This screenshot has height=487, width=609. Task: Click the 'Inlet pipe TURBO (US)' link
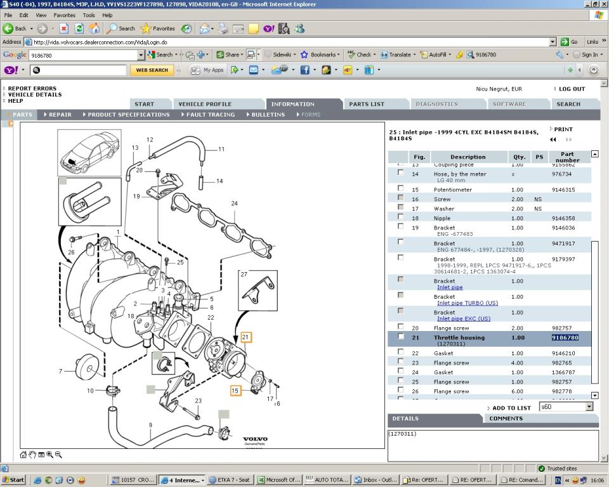468,303
